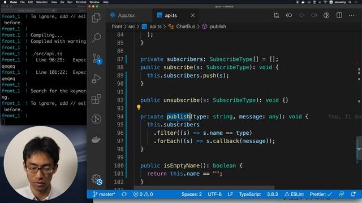The height and width of the screenshot is (203, 362).
Task: Open the Terminal menu
Action: click(x=81, y=2)
